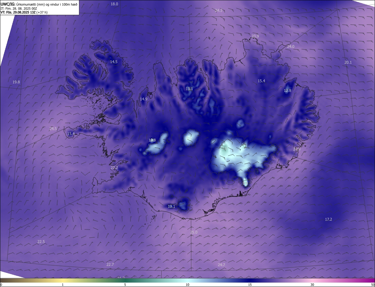Click the 19.8 value label

[x=16, y=82]
